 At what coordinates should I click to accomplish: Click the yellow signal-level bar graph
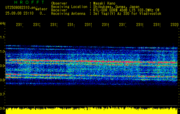tap(92, 111)
